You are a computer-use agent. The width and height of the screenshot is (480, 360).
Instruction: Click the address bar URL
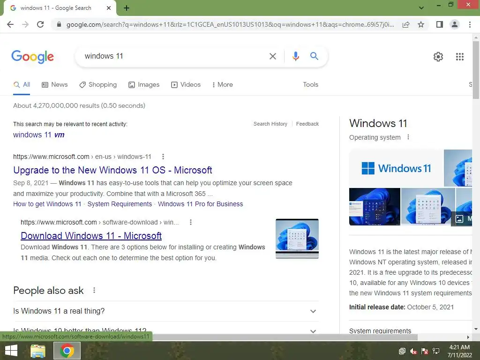click(230, 24)
